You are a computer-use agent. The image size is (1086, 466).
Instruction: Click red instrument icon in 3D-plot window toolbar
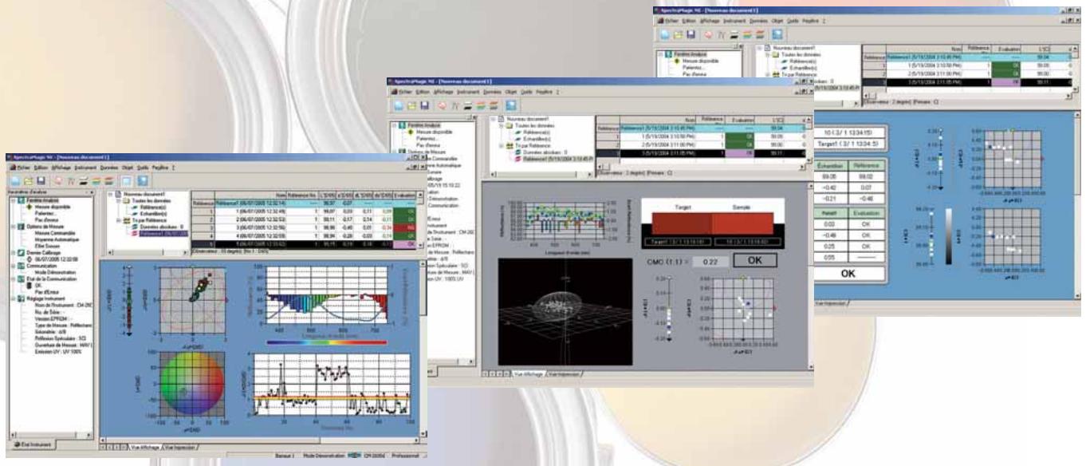coord(441,105)
